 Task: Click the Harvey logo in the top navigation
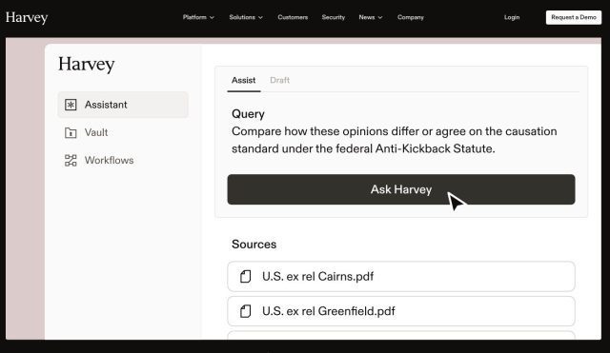point(27,17)
